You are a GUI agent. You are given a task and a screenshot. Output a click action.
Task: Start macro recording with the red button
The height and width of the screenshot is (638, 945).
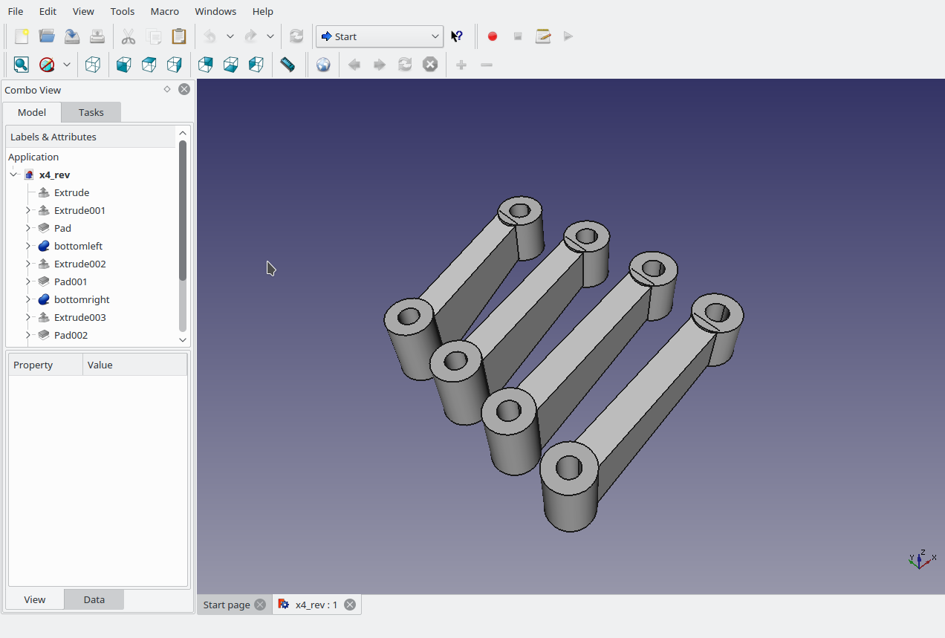[492, 36]
